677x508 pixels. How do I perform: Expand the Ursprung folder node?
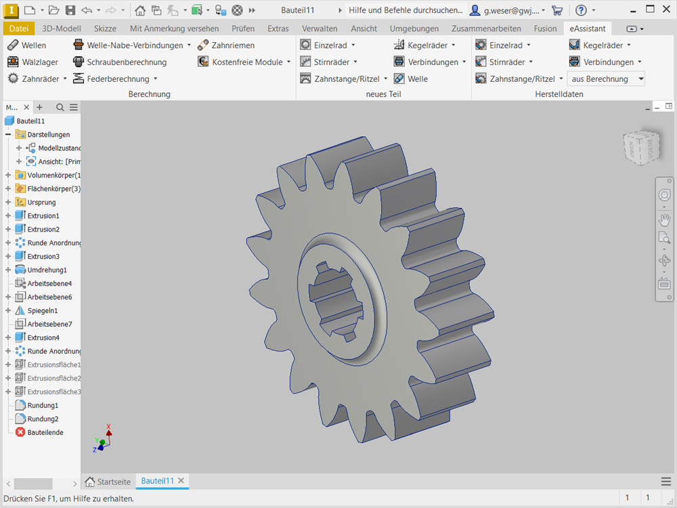[x=8, y=203]
